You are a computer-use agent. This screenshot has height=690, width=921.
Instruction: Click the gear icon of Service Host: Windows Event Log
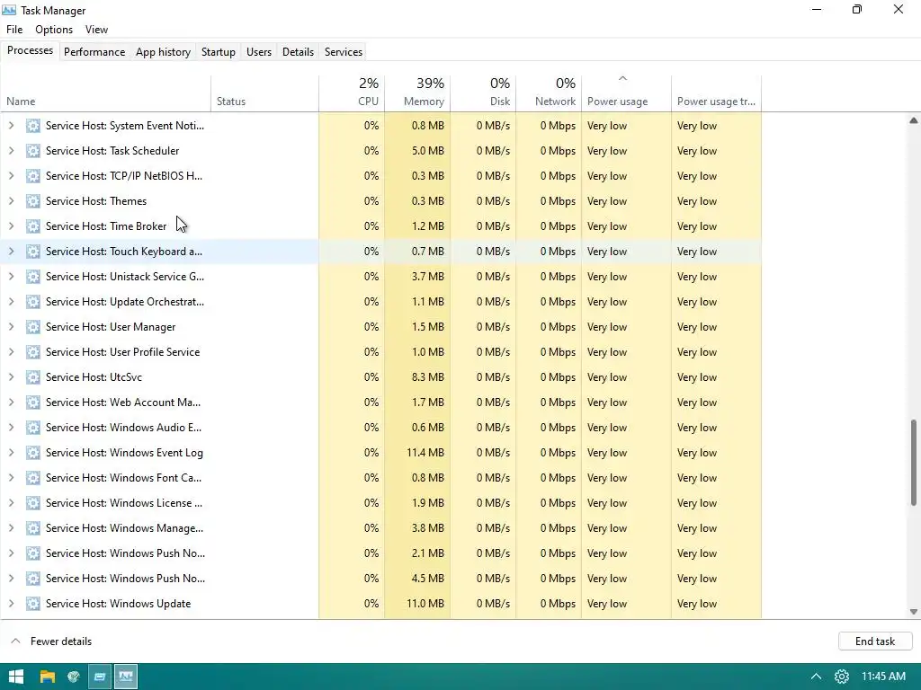tap(33, 453)
